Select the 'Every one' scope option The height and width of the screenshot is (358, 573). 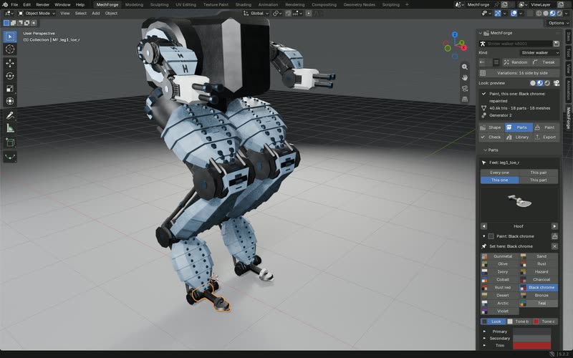pos(499,173)
